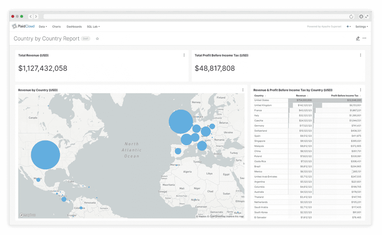Image resolution: width=382 pixels, height=235 pixels.
Task: Click the PlaidCloud logo
Action: tap(23, 27)
